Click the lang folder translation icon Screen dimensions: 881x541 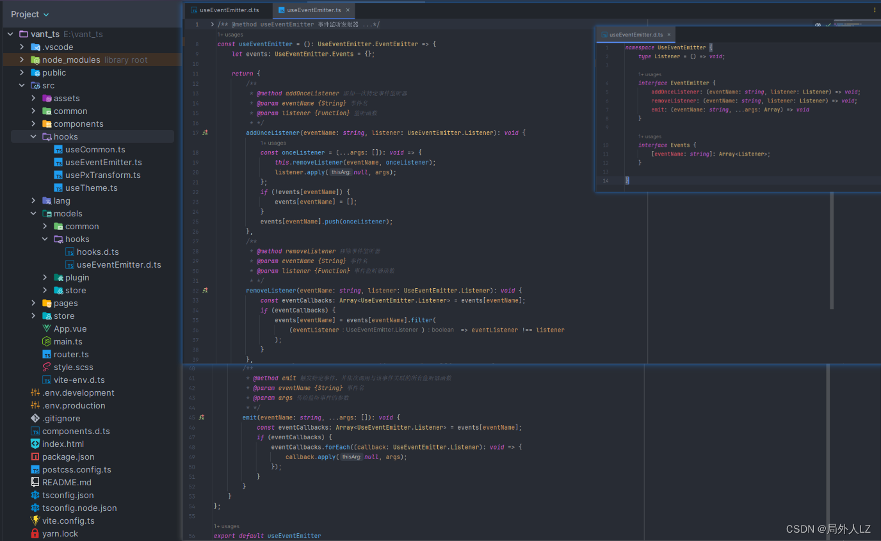(47, 200)
